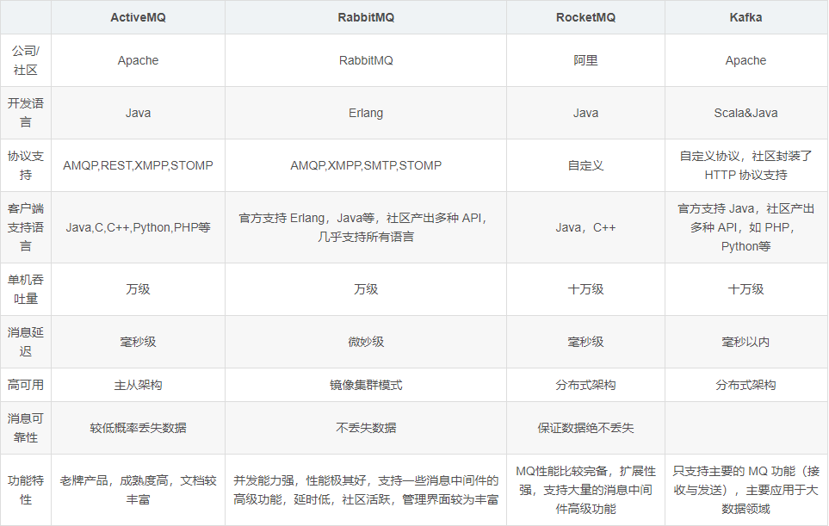This screenshot has height=526, width=829.
Task: Select the 高可用 row label
Action: click(25, 385)
